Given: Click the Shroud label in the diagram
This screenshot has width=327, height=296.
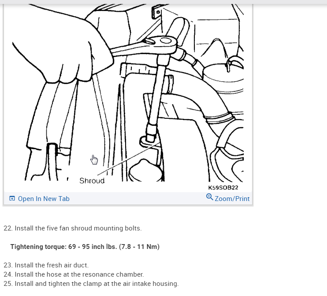Looking at the screenshot, I should pyautogui.click(x=92, y=181).
